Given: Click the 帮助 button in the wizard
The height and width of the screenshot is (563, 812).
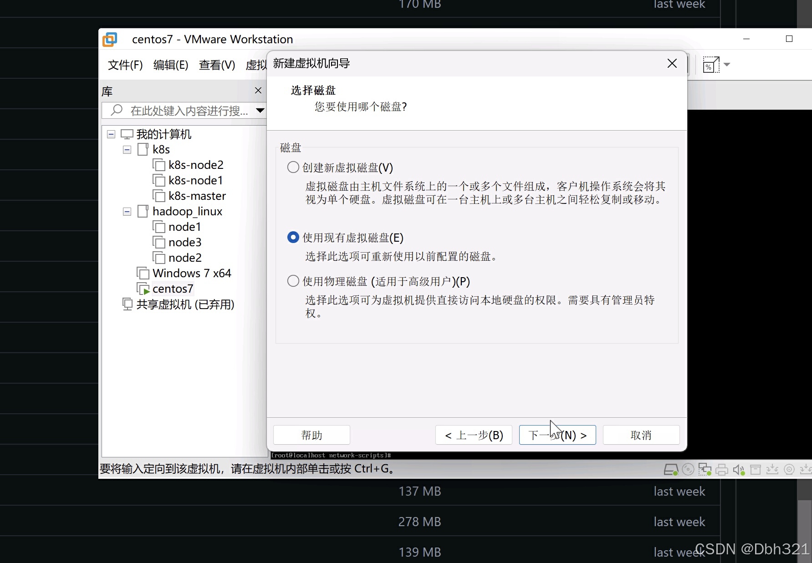Looking at the screenshot, I should coord(312,435).
